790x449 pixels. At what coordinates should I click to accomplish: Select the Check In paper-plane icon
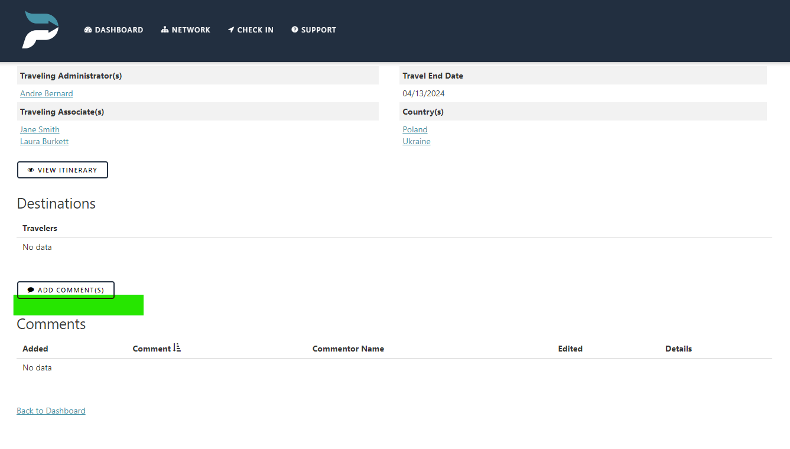(x=231, y=30)
